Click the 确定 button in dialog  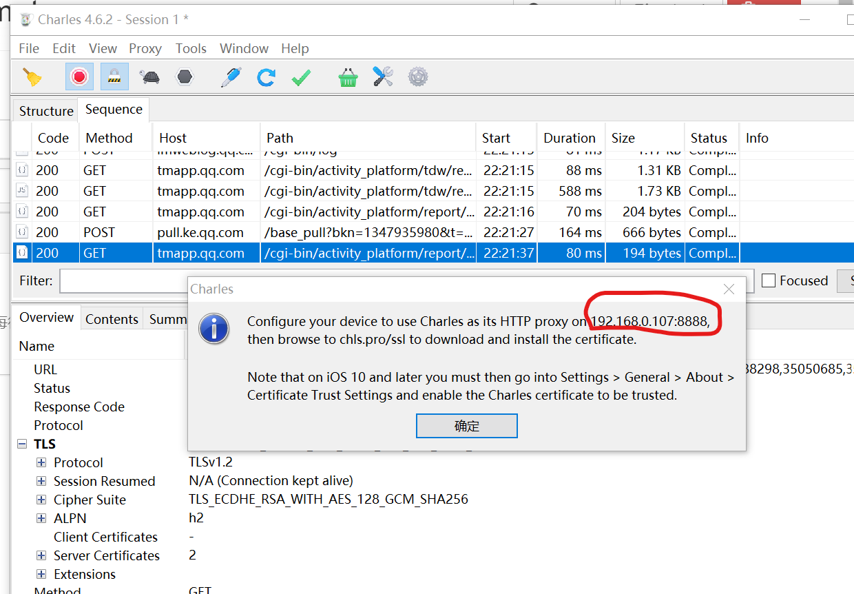click(x=466, y=426)
